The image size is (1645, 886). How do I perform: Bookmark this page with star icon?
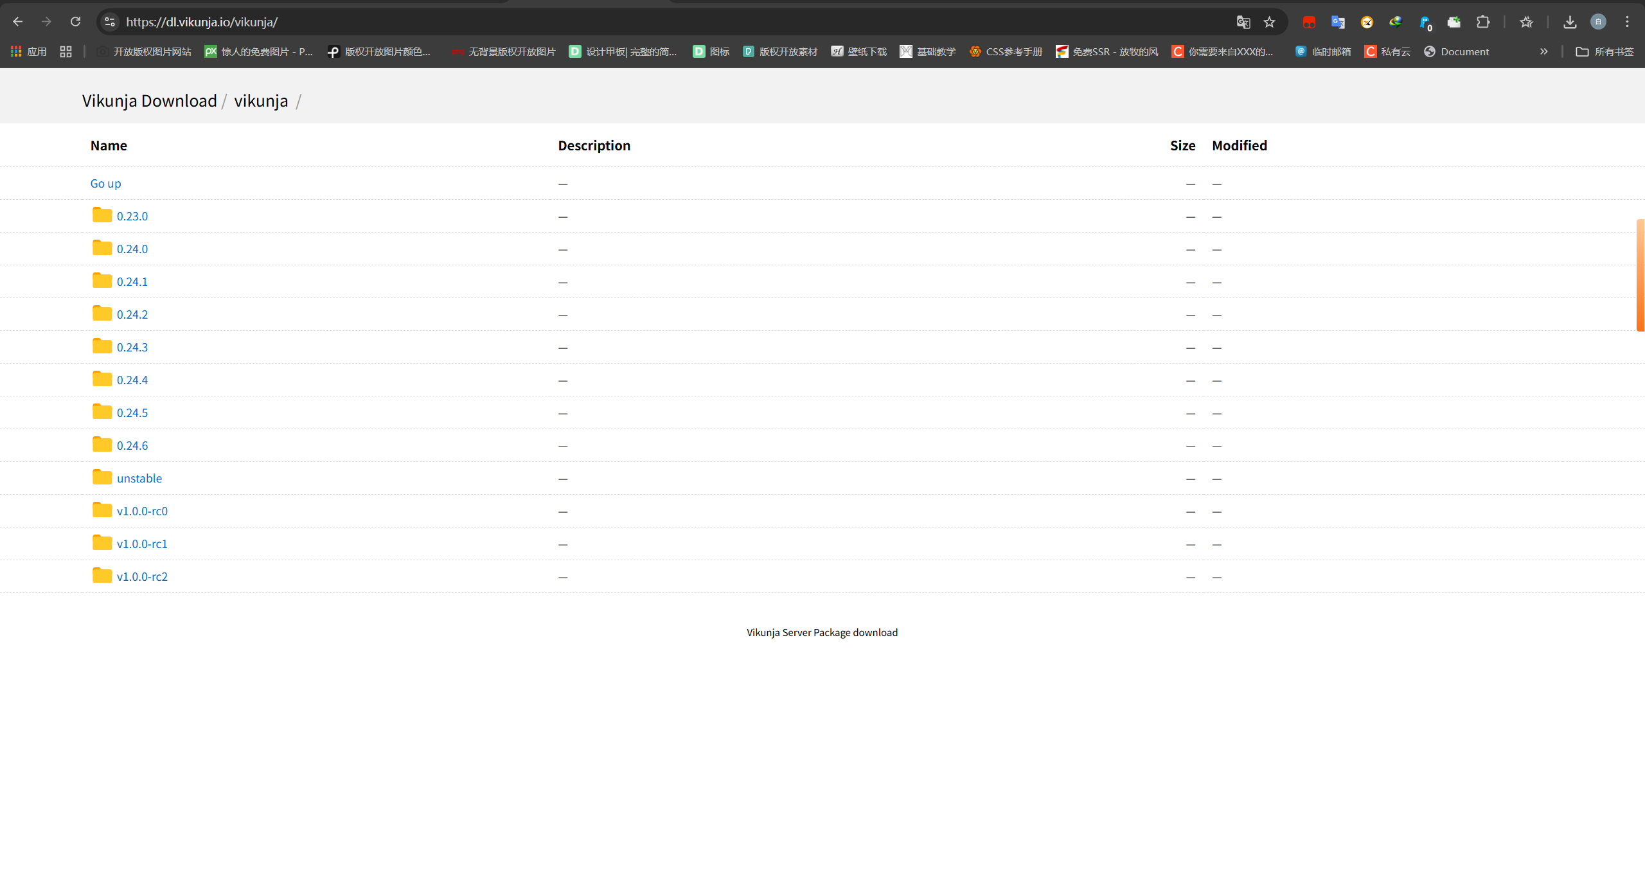pos(1269,22)
